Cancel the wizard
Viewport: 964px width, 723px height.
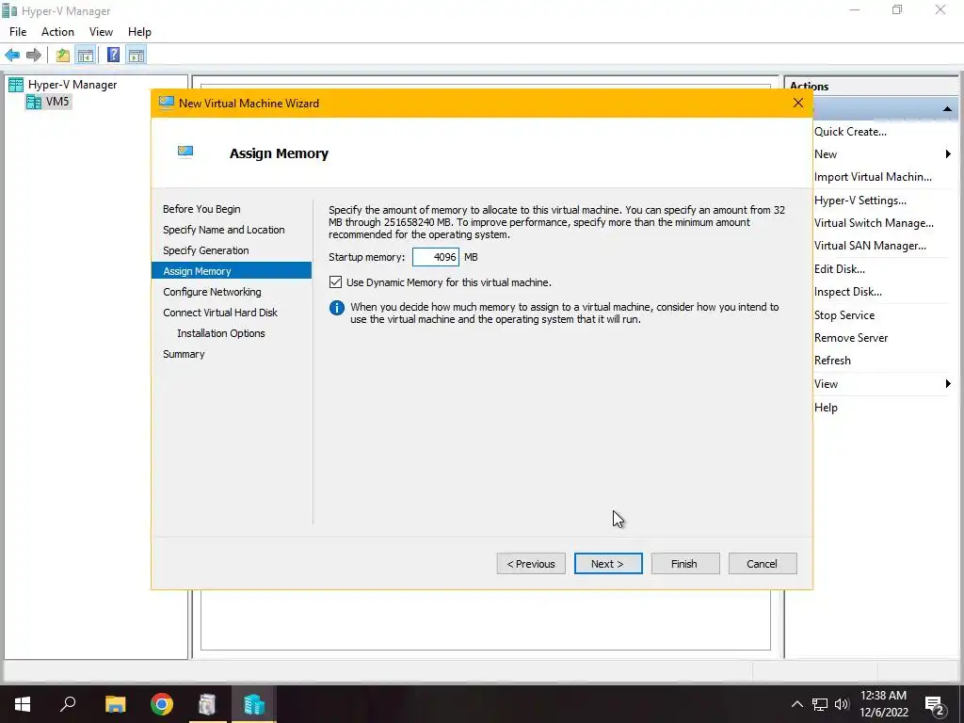763,564
